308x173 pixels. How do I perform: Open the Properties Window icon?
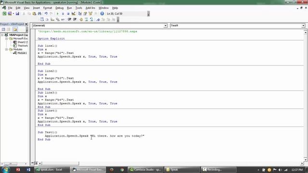(85, 13)
